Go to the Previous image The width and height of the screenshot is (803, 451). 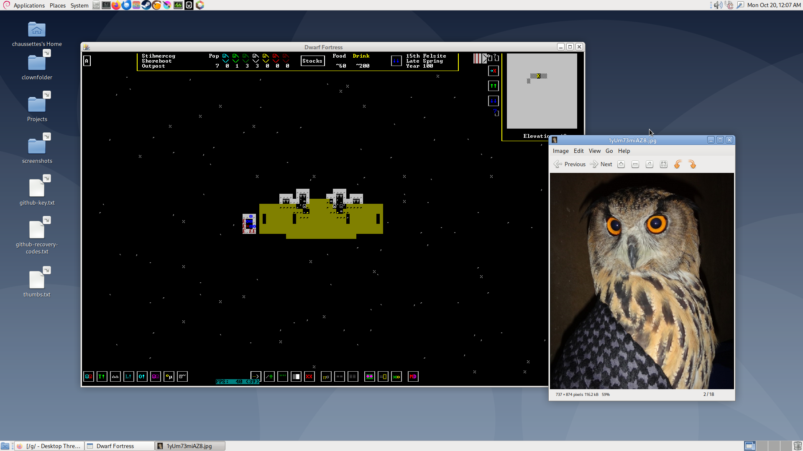click(x=570, y=165)
